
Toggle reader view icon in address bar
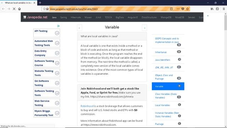[x=171, y=9]
